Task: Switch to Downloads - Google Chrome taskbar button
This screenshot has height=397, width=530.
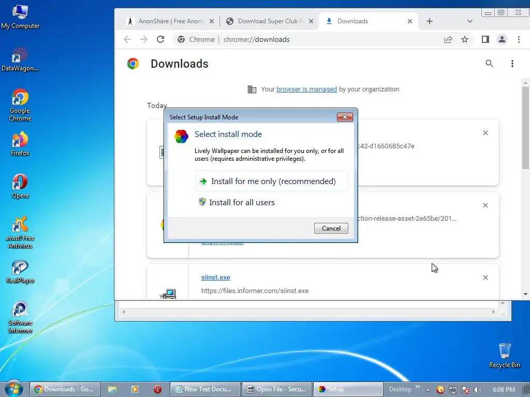Action: tap(65, 389)
